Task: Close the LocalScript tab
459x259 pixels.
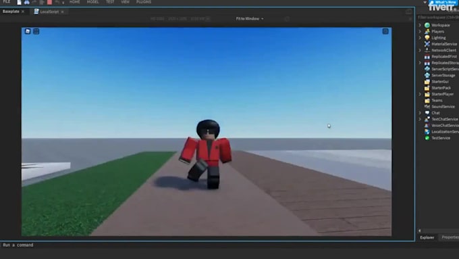Action: pyautogui.click(x=62, y=11)
